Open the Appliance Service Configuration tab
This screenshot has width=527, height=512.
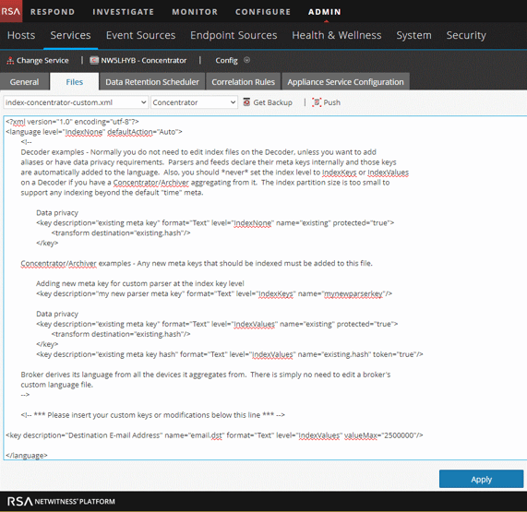[345, 82]
